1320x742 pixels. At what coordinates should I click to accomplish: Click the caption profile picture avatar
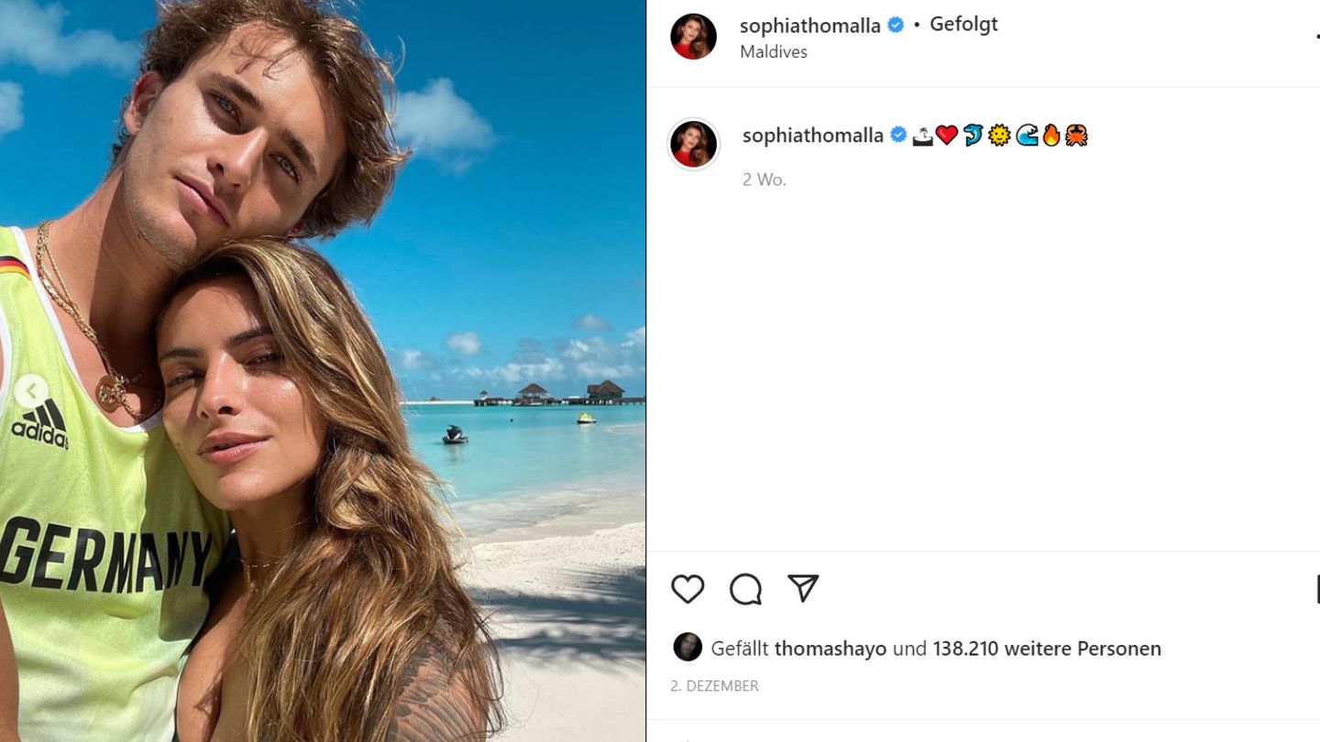[693, 144]
